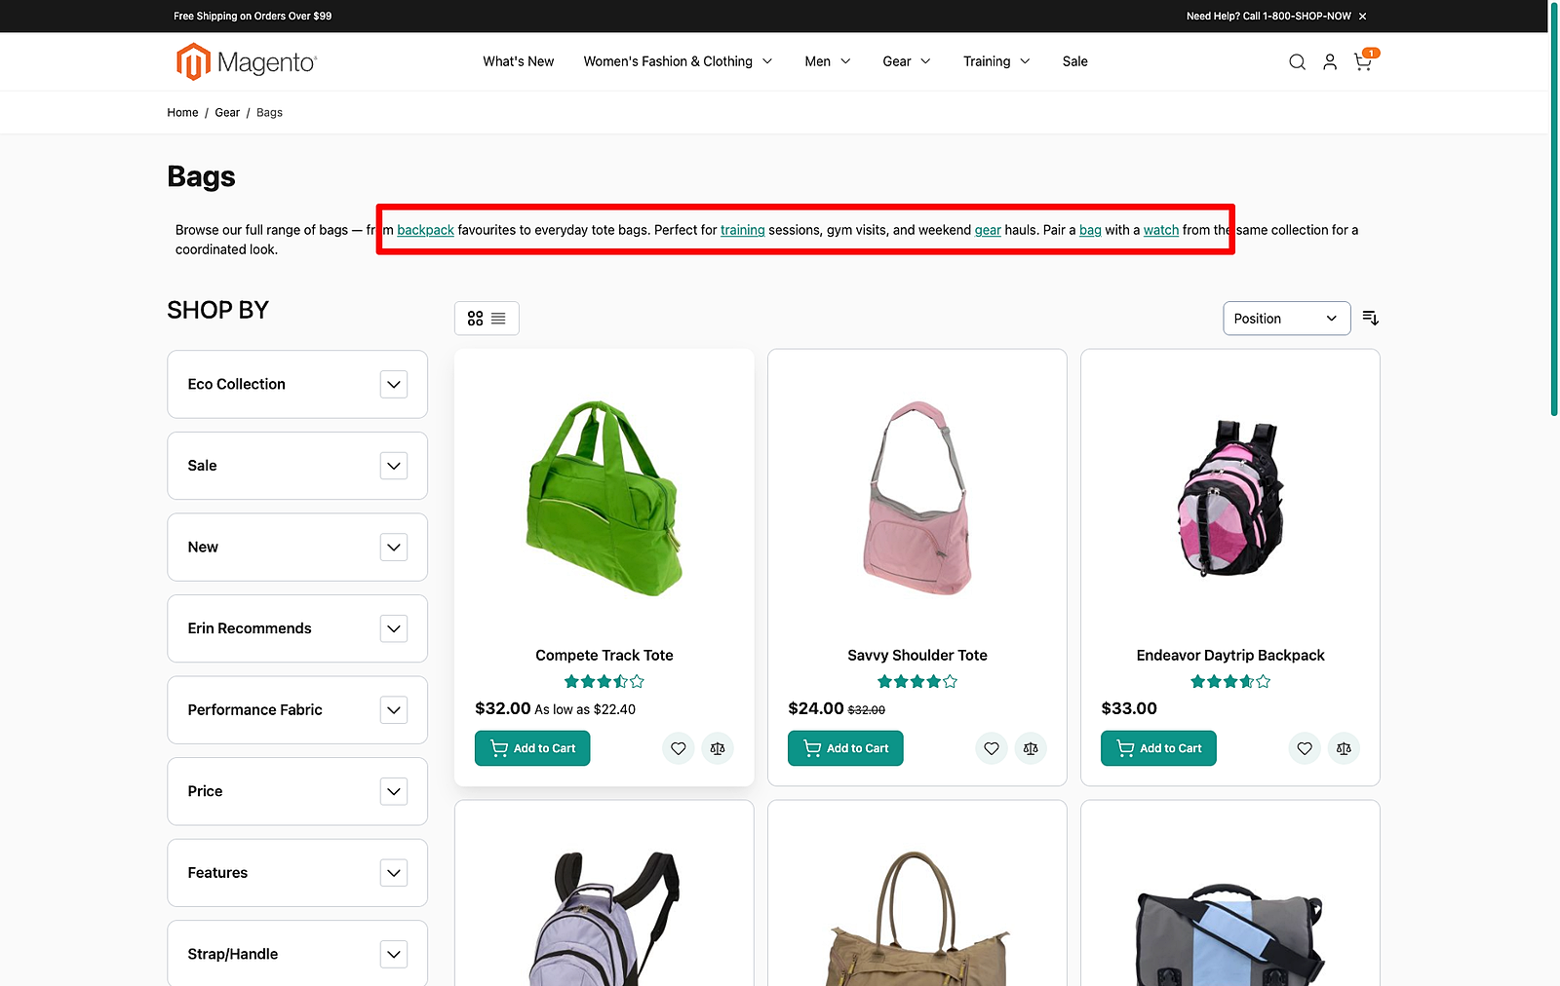Toggle wishlist heart on Compete Track Tote
The height and width of the screenshot is (986, 1560).
pyautogui.click(x=679, y=748)
